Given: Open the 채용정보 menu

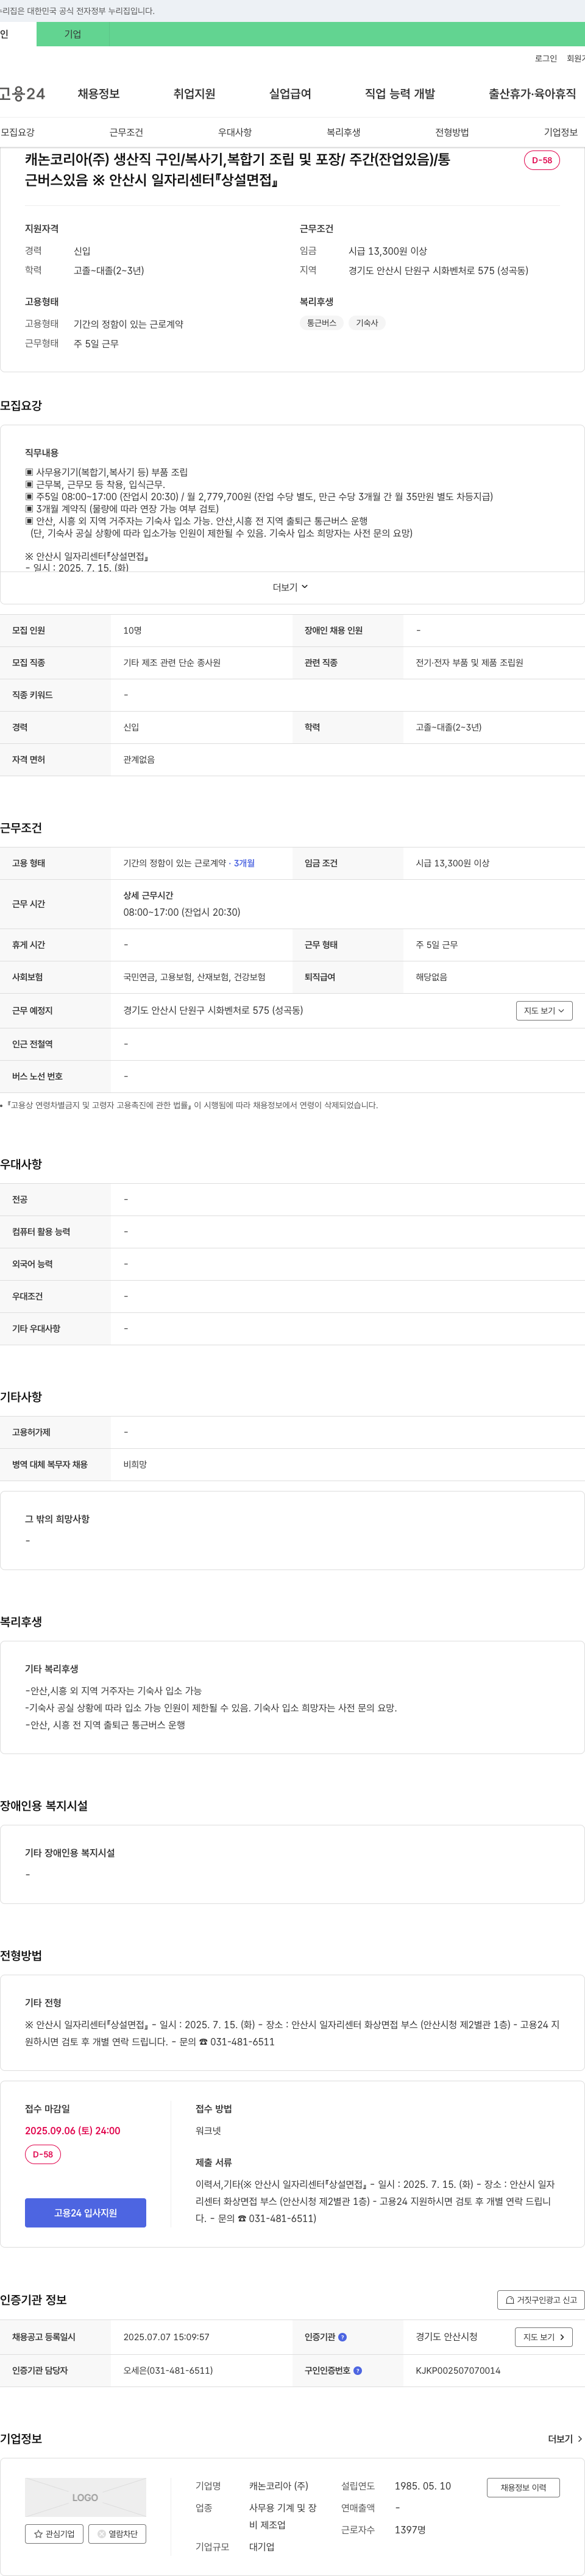Looking at the screenshot, I should coord(99,94).
